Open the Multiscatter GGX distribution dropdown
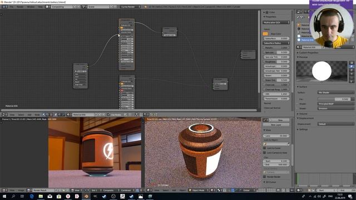Screen dimensions: 356x200 pyautogui.click(x=276, y=22)
